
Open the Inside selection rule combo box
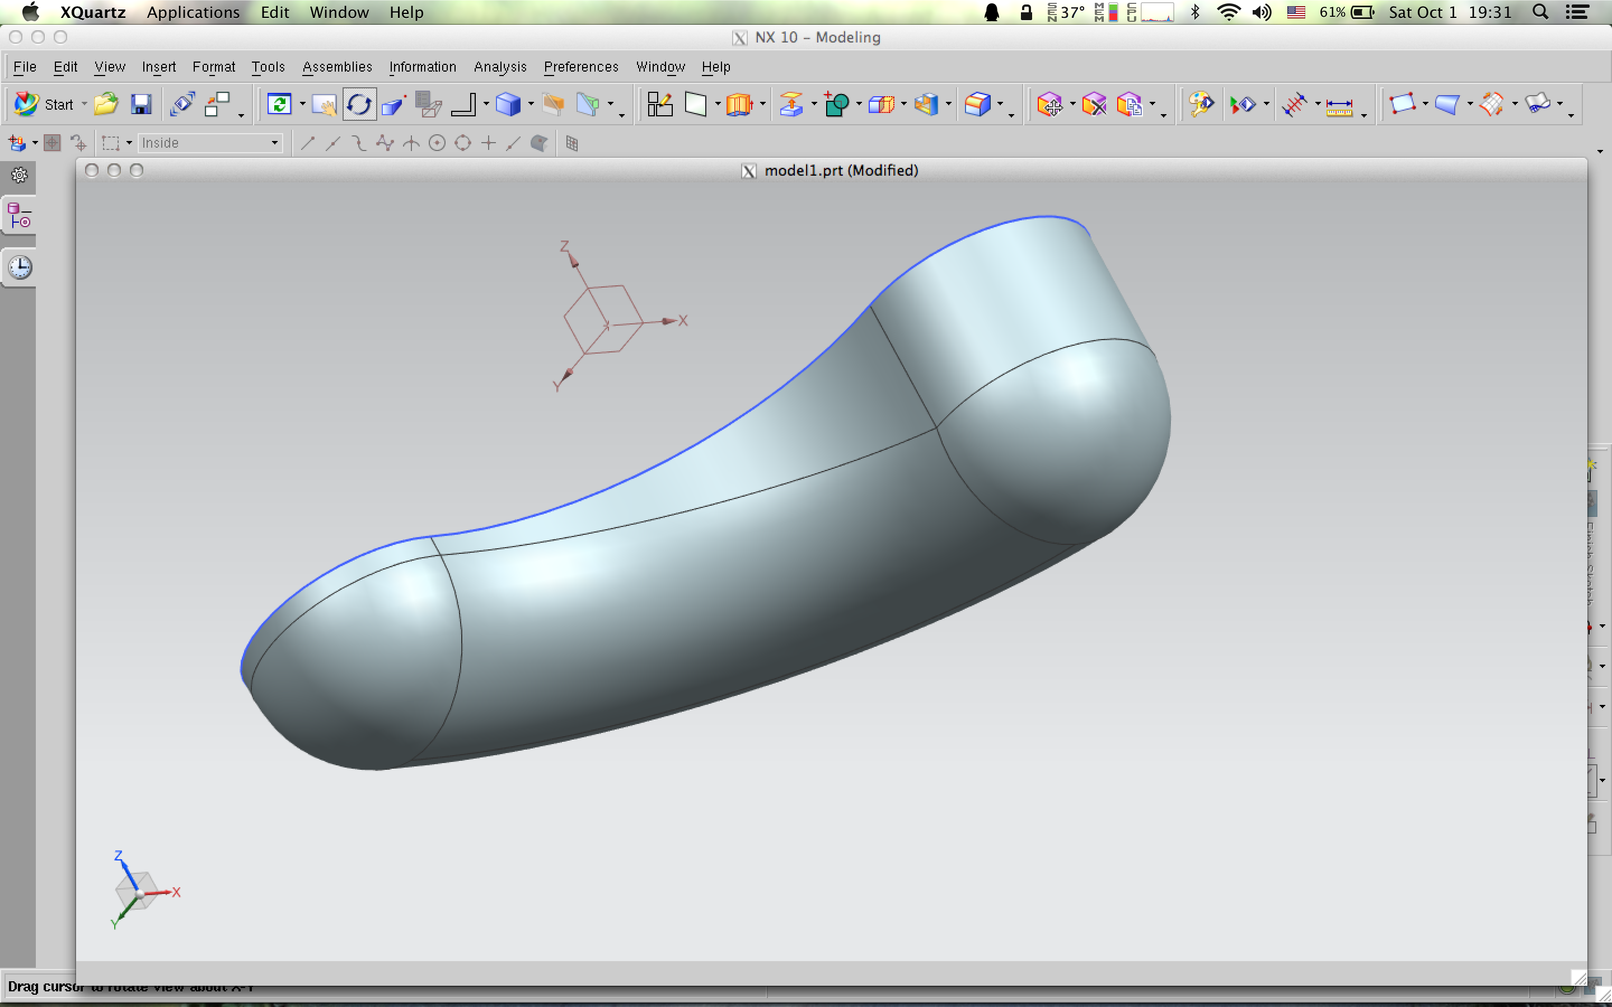click(x=210, y=143)
